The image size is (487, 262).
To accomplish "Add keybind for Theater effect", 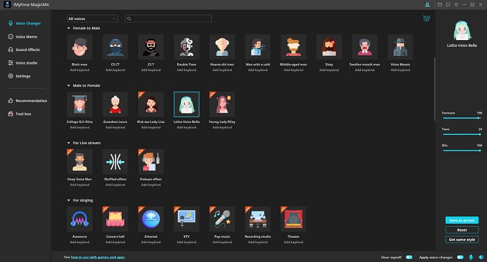I will [x=293, y=242].
